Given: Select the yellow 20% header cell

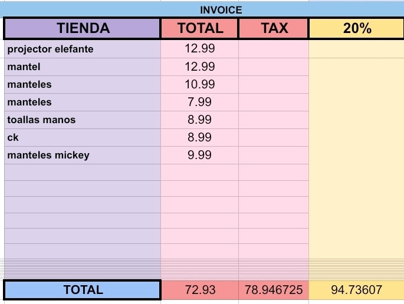Looking at the screenshot, I should pyautogui.click(x=357, y=28).
